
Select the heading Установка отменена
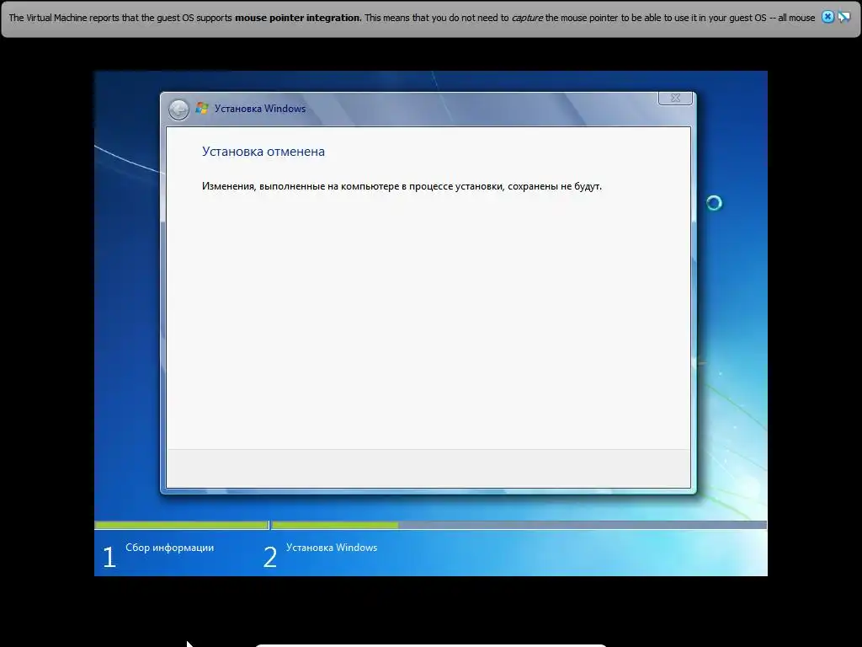point(263,152)
